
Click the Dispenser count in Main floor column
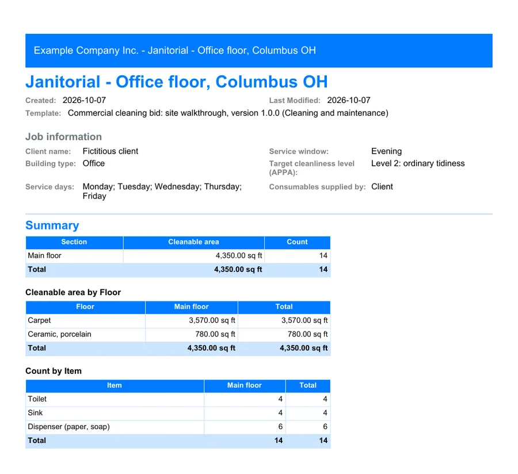click(280, 427)
